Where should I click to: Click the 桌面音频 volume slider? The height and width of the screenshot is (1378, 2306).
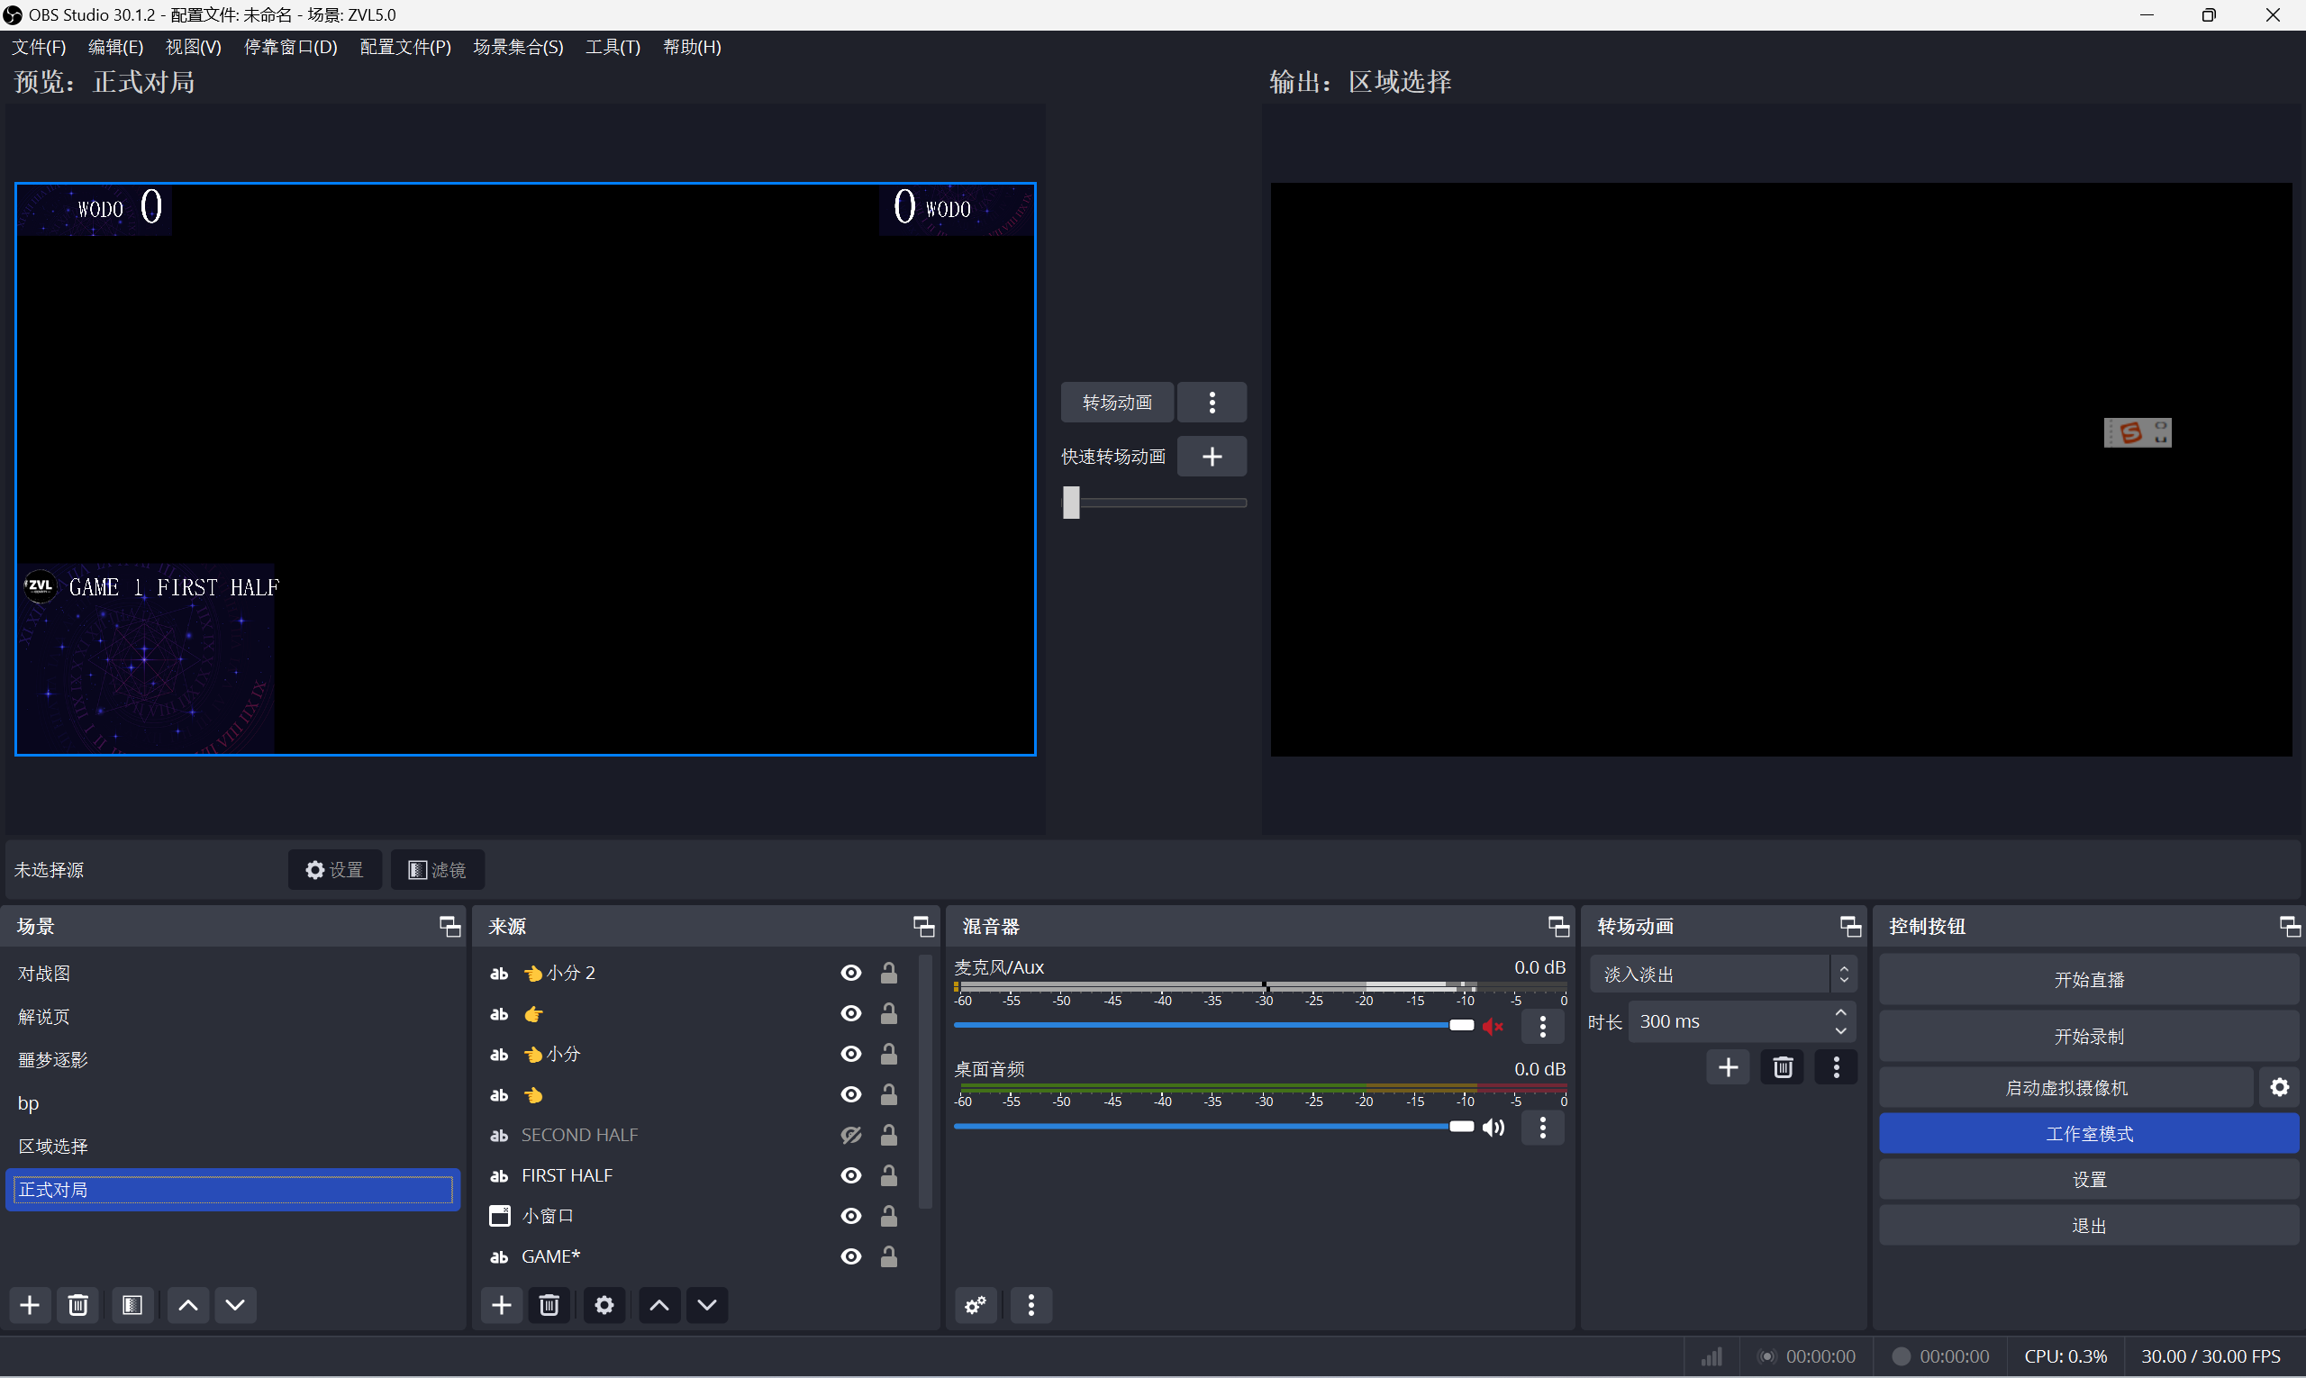(1207, 1127)
